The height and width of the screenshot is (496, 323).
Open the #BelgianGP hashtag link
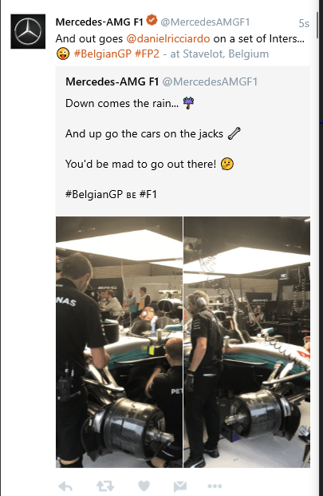pos(103,54)
